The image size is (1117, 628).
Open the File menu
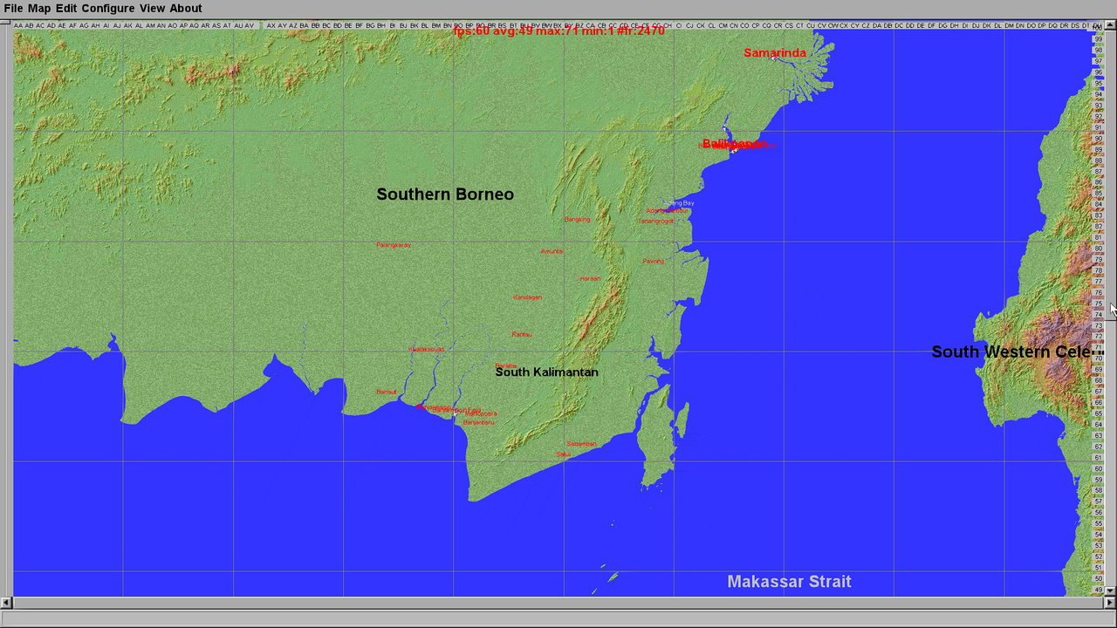tap(13, 9)
